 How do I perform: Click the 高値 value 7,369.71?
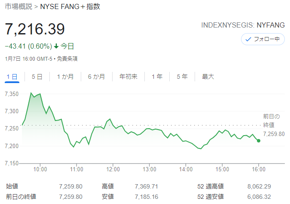click(147, 186)
